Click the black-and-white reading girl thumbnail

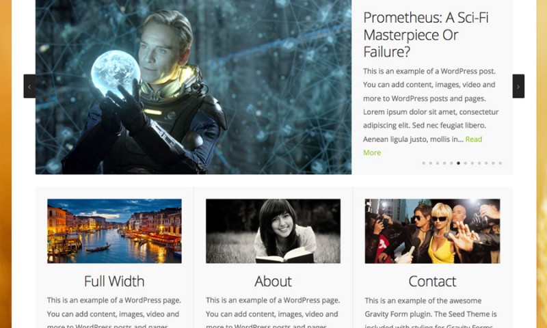click(273, 231)
